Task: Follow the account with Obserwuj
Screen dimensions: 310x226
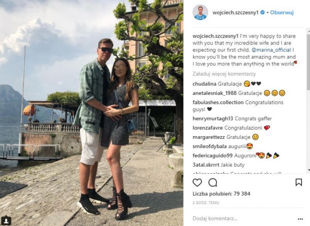Action: [x=281, y=12]
